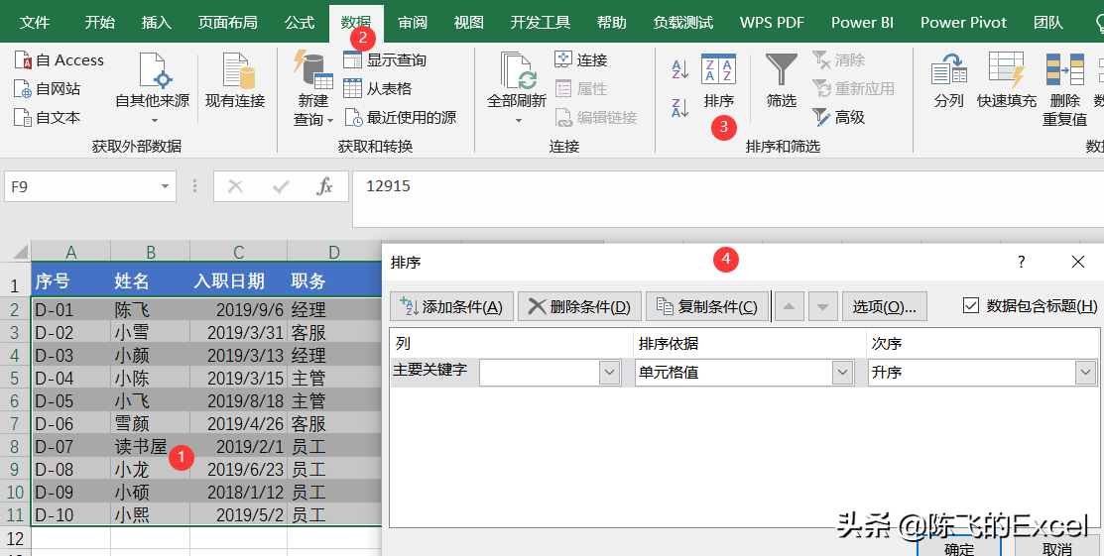The height and width of the screenshot is (556, 1104).
Task: Choose From Table (从表格)
Action: click(378, 88)
